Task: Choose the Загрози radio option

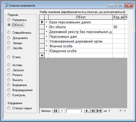Action: click(x=9, y=70)
